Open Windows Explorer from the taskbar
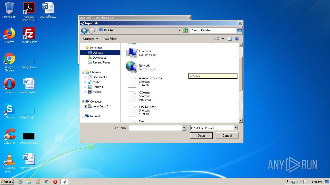Viewport: 330px width, 185px height. (x=29, y=182)
